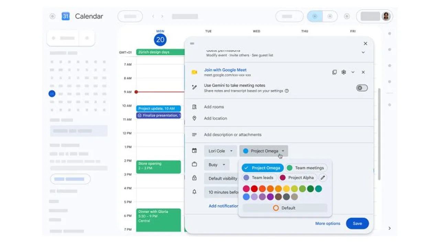Open the Lori Cole calendar dropdown

(x=220, y=151)
